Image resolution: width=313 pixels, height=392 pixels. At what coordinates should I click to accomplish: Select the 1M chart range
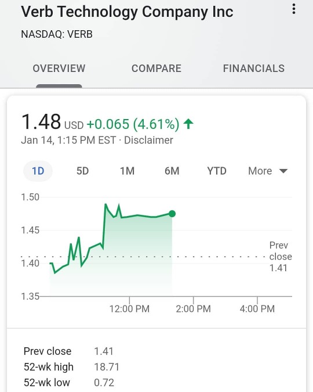point(128,171)
